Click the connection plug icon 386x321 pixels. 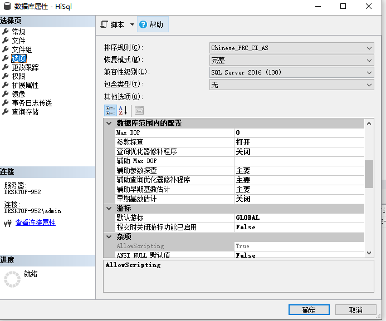(x=8, y=223)
